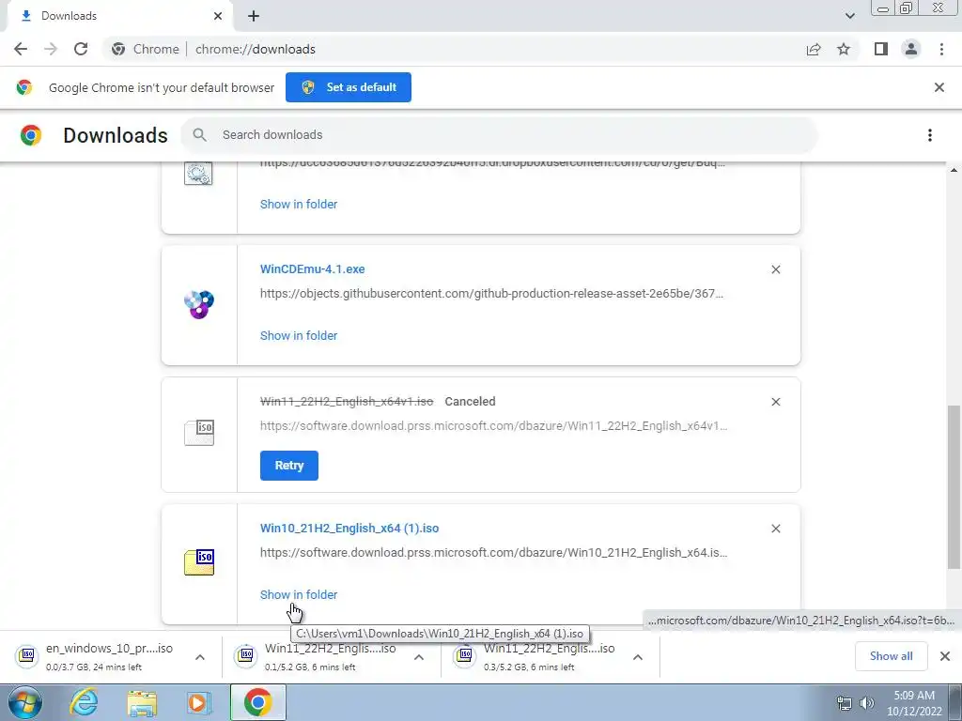Remove WinCDEmu-4.1.exe from the list
Image resolution: width=962 pixels, height=721 pixels.
(x=775, y=269)
